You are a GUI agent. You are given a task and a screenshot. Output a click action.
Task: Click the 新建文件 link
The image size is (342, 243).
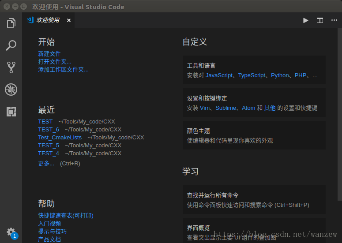tap(49, 54)
